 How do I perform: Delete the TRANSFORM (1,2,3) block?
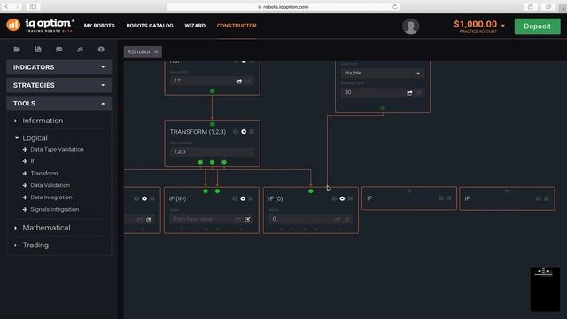[252, 132]
